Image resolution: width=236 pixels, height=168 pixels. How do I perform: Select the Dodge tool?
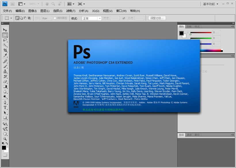pyautogui.click(x=5, y=97)
